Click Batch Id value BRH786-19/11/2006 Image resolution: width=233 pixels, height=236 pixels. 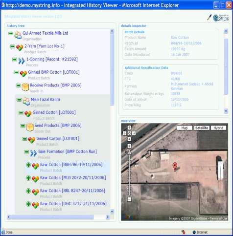point(186,43)
